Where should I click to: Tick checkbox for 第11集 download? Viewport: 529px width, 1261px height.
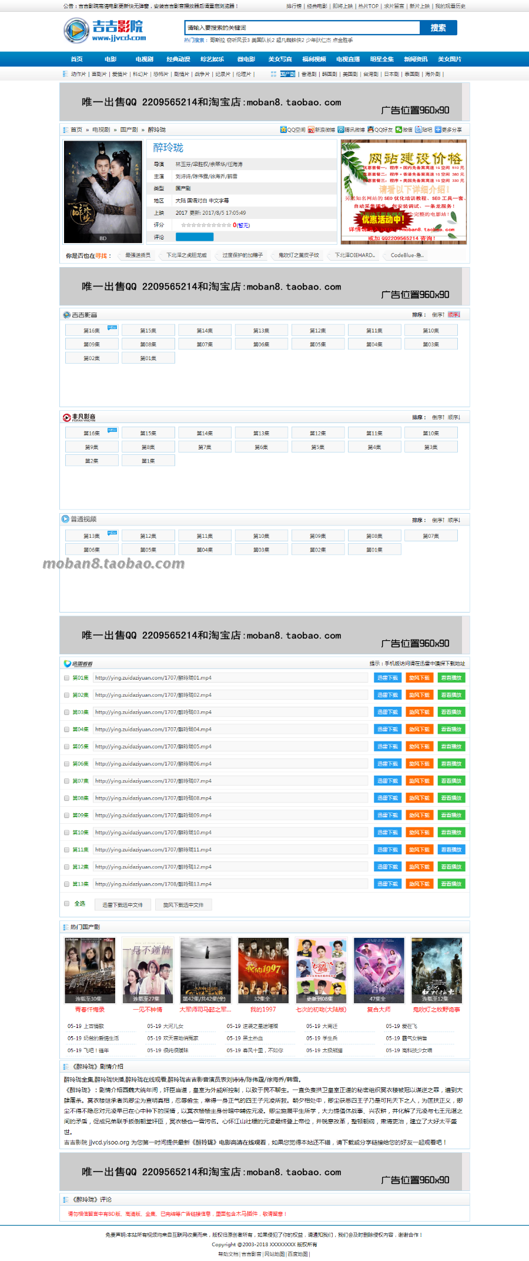(x=66, y=850)
